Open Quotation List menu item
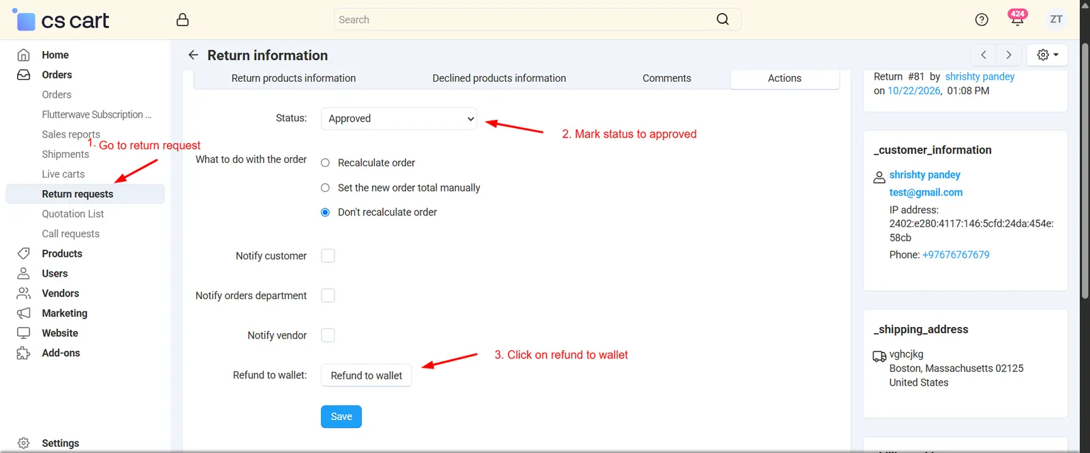The height and width of the screenshot is (453, 1090). coord(73,214)
